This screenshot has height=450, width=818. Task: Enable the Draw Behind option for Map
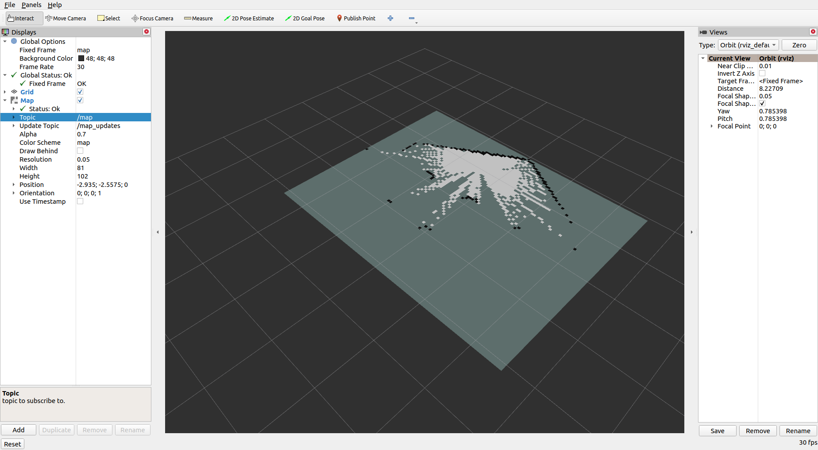click(80, 151)
